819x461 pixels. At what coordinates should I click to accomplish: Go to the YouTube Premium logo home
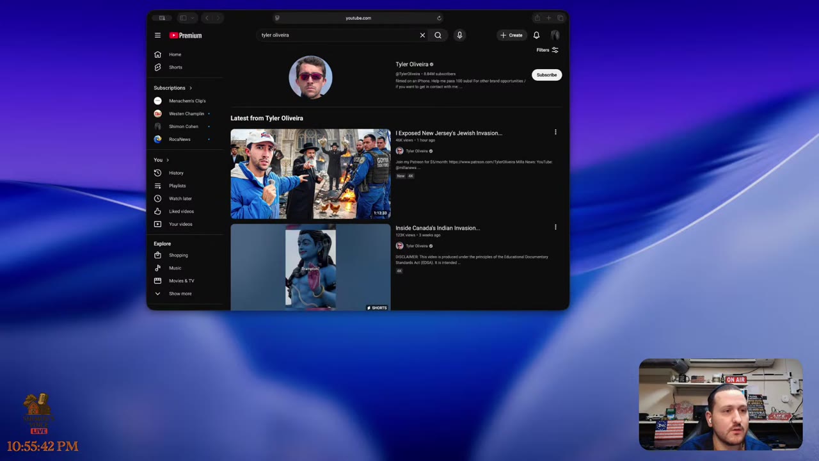[x=186, y=35]
